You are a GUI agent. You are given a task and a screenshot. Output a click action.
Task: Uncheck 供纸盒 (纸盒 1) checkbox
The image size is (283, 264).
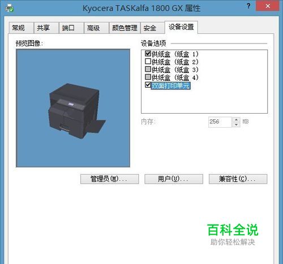[148, 54]
